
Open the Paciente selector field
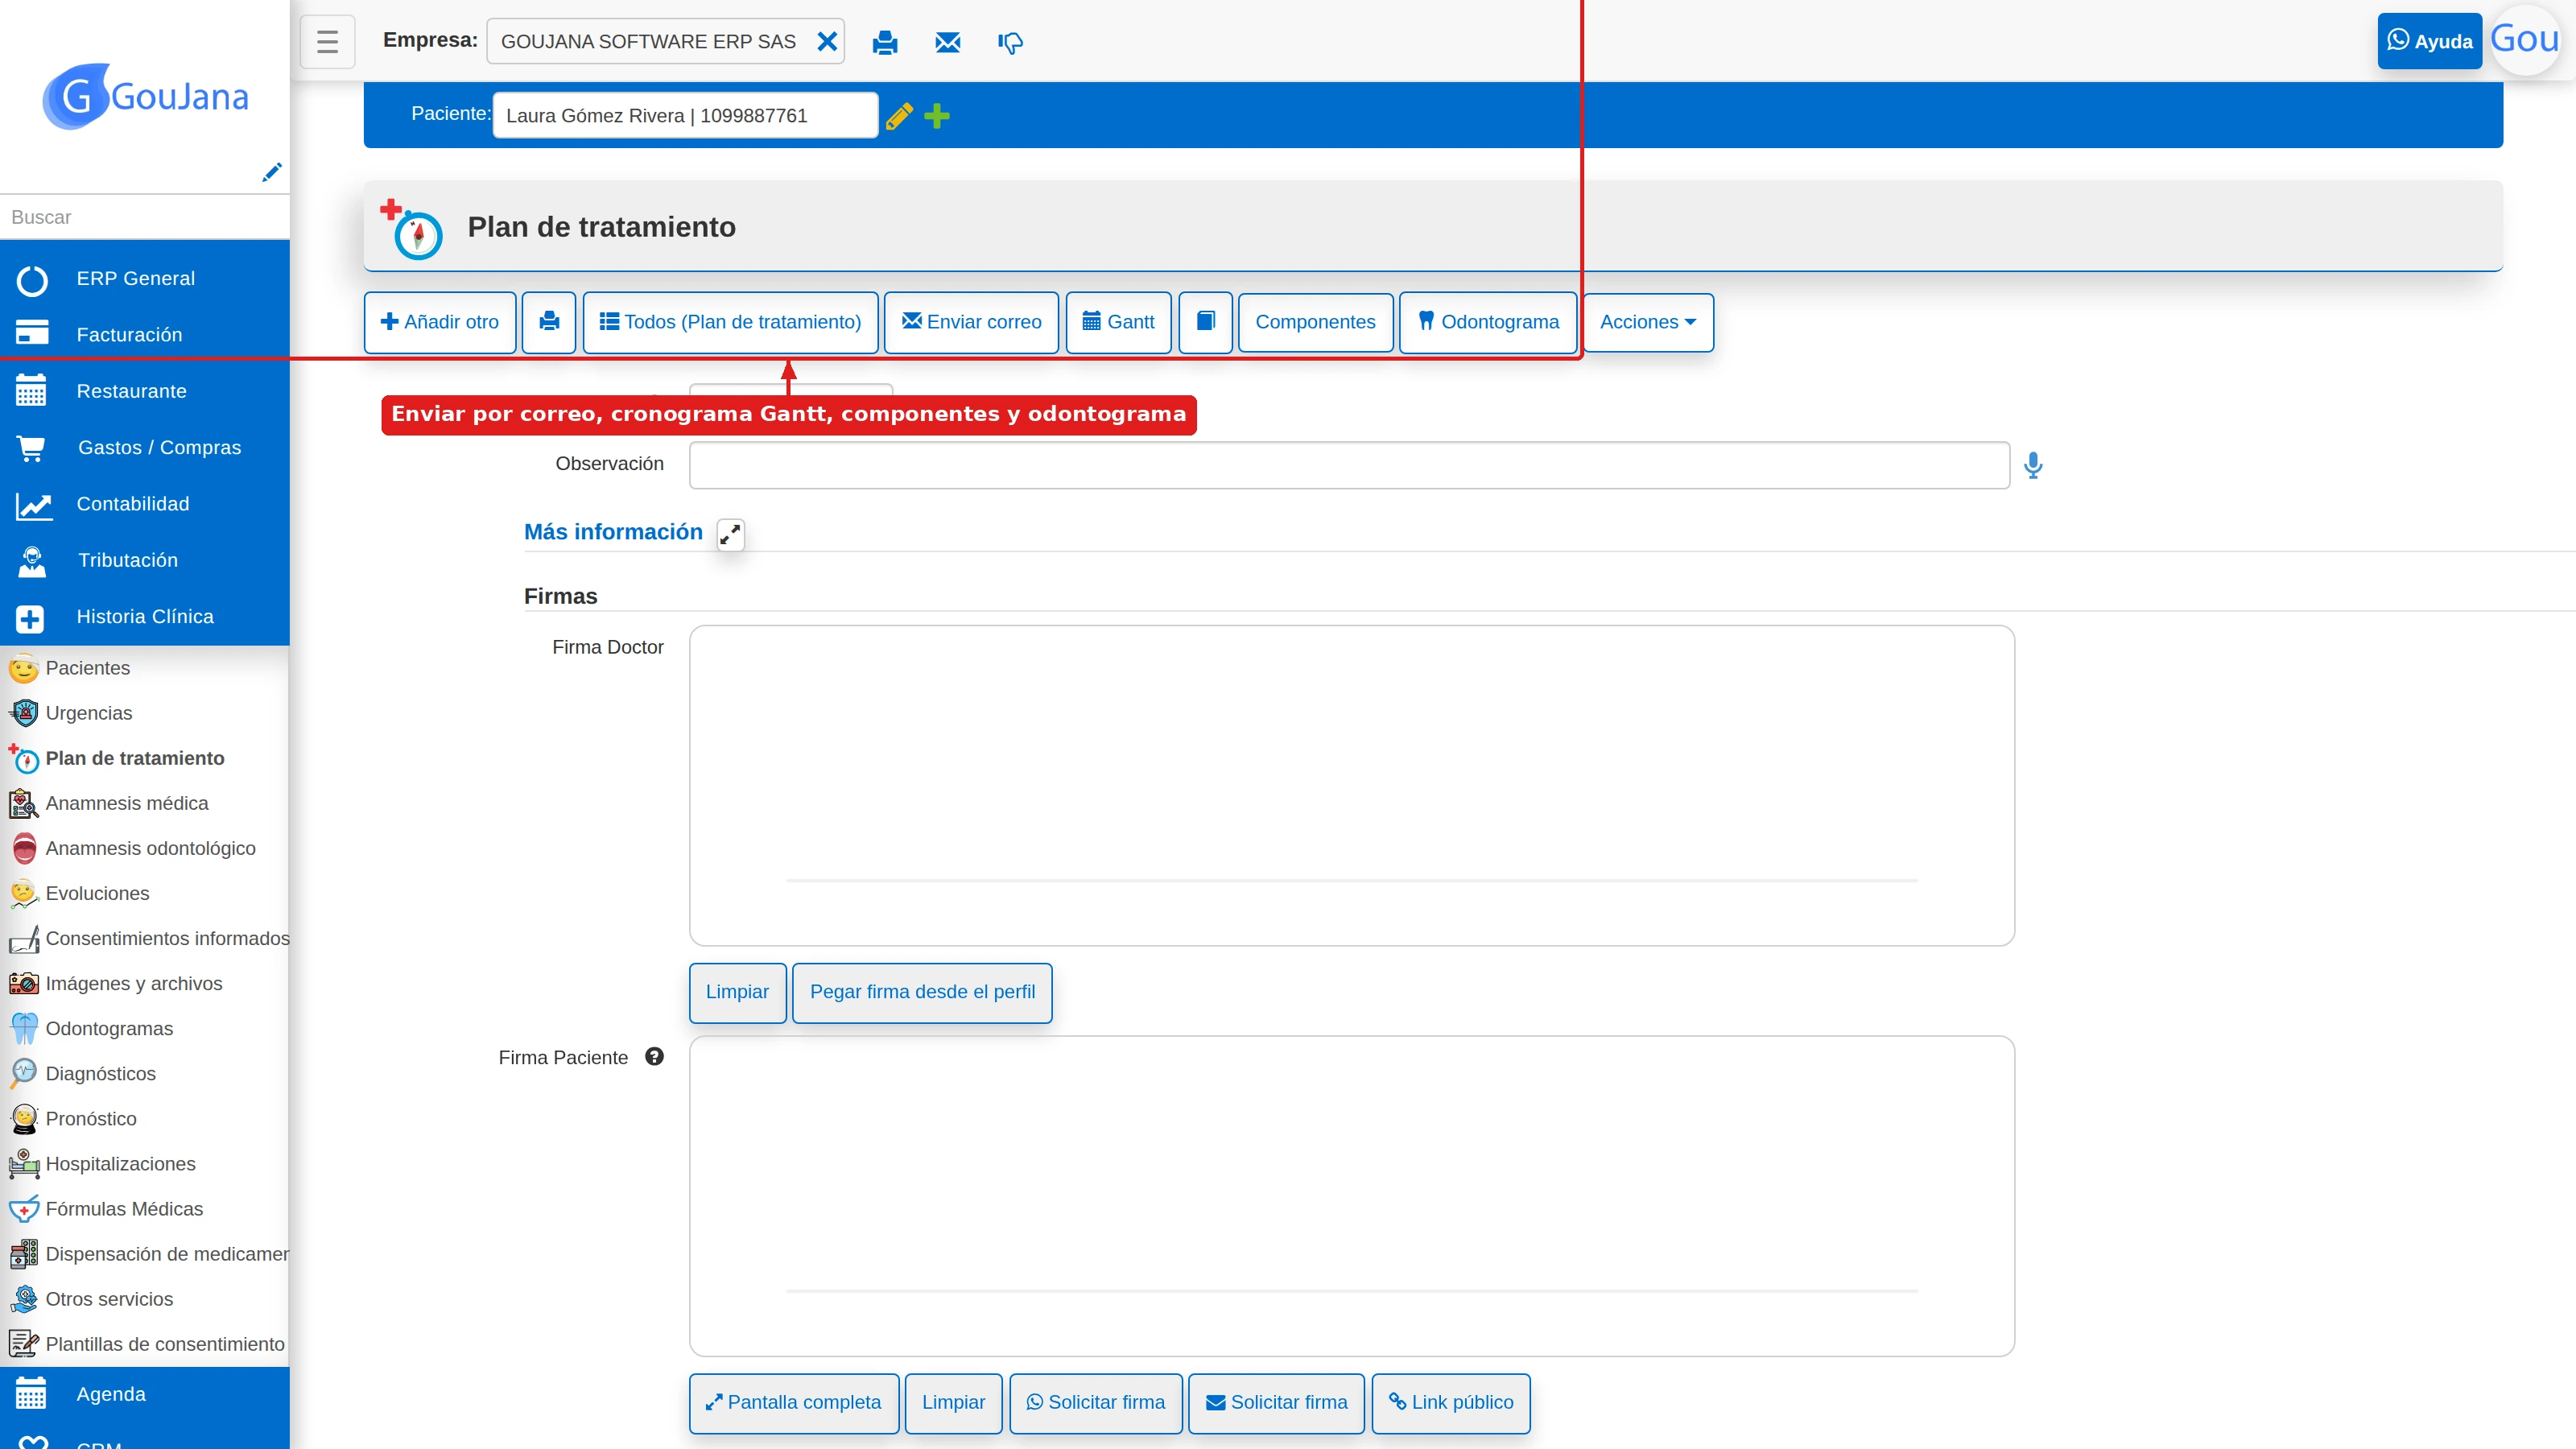685,115
